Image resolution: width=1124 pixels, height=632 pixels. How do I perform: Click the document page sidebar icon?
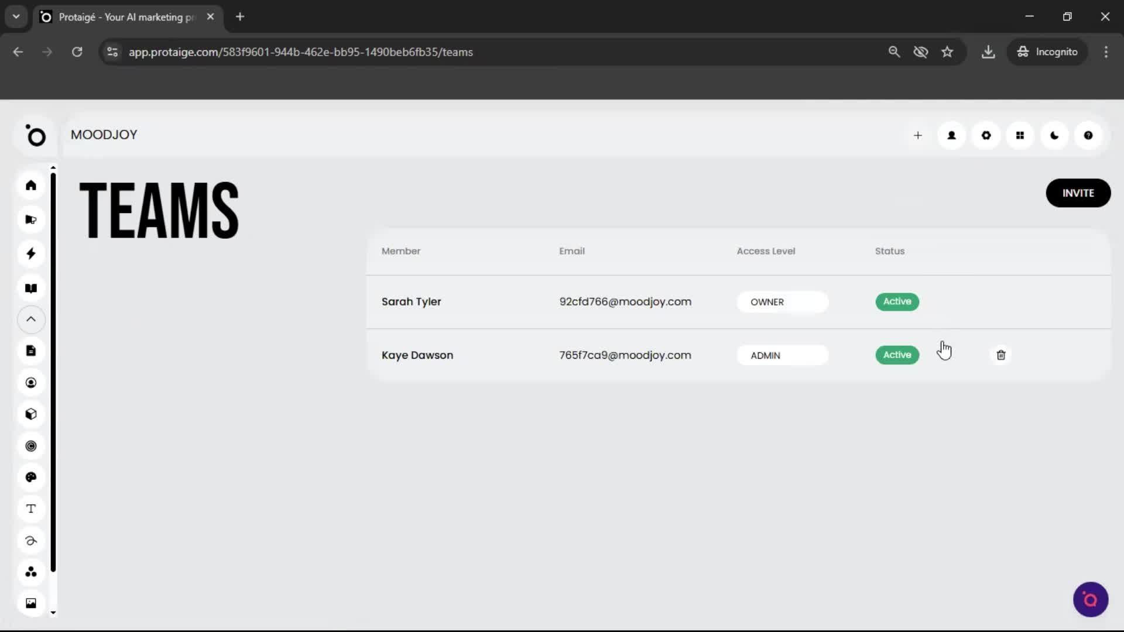pos(31,351)
